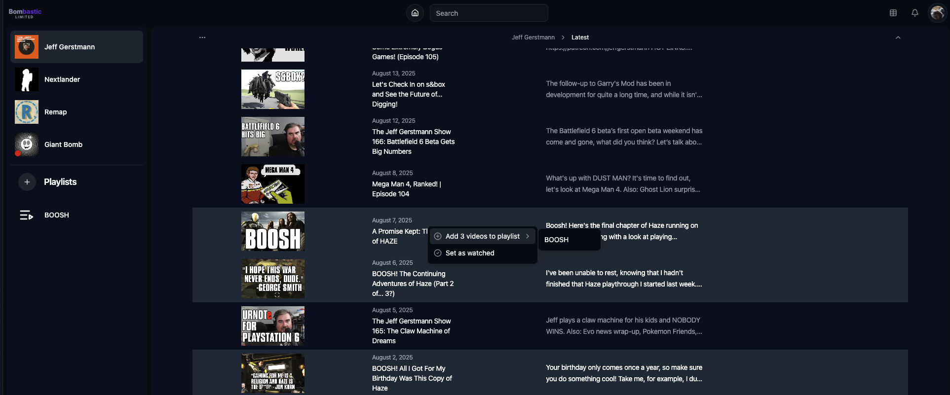Click the Battlefield 6 beta description
This screenshot has width=950, height=395.
pos(624,137)
